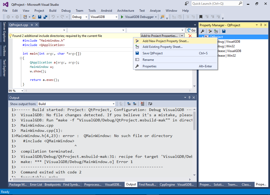Screen dimensions: 270x195
Task: Open the New Project icon dropdown arrow
Action: (x=30, y=17)
